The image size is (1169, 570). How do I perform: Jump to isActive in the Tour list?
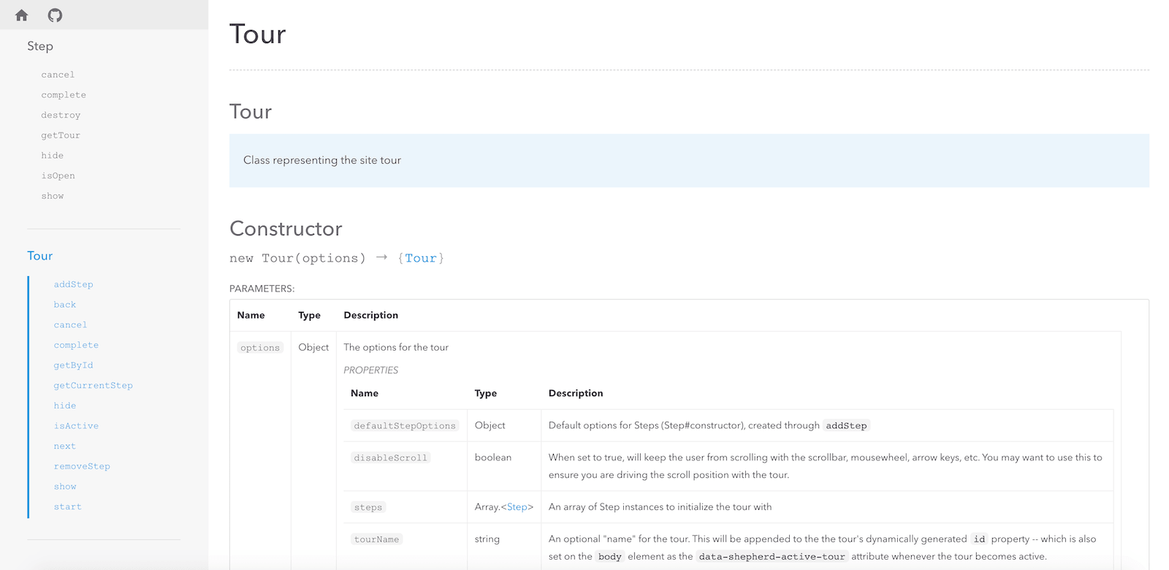(76, 426)
